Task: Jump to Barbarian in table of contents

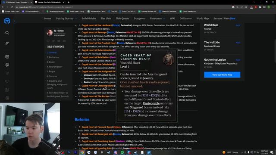Action: pyautogui.click(x=53, y=57)
